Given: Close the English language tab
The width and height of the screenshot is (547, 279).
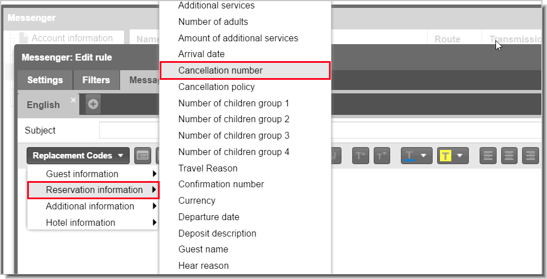Looking at the screenshot, I should tap(73, 100).
